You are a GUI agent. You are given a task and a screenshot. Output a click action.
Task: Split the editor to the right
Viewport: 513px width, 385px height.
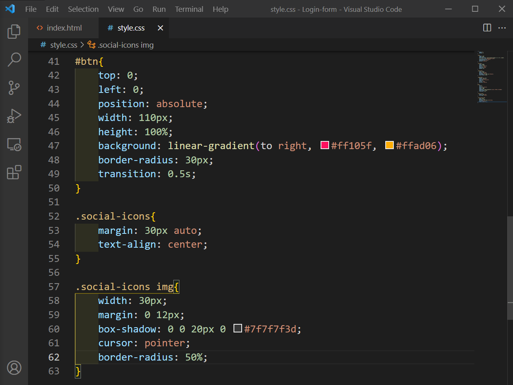point(487,28)
